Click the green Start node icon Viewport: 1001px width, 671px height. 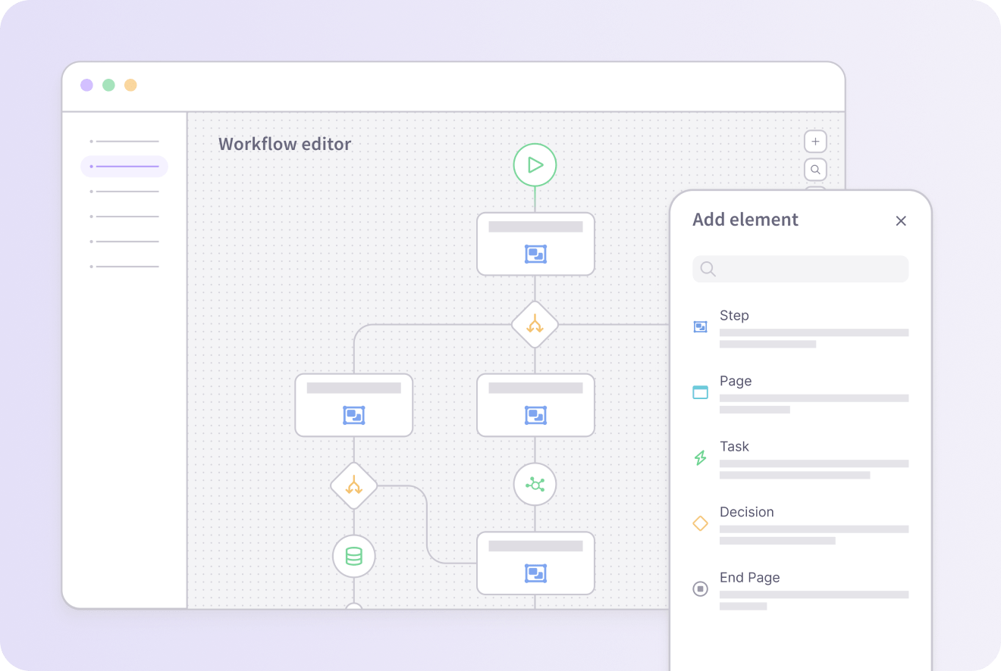point(535,164)
